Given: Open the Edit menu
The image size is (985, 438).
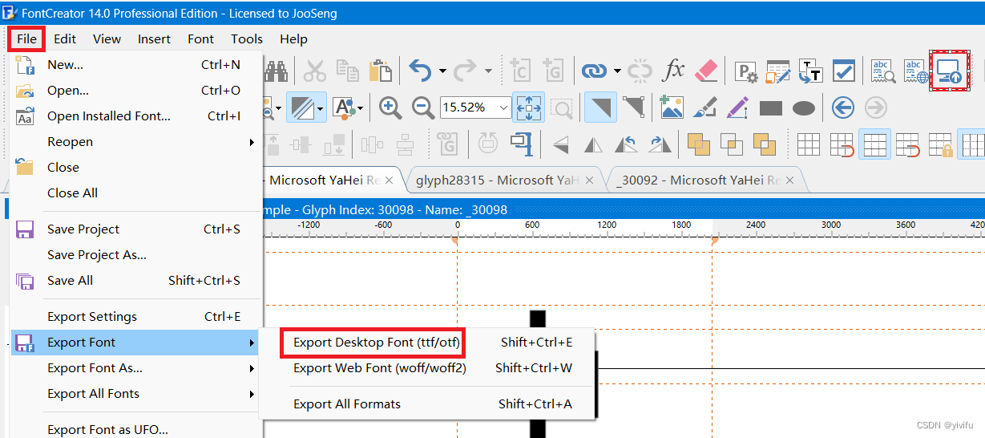Looking at the screenshot, I should point(65,39).
